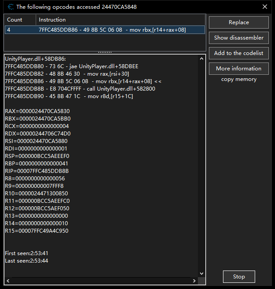This screenshot has width=275, height=289.
Task: Click the dotted splitter between panes
Action: coord(104,52)
